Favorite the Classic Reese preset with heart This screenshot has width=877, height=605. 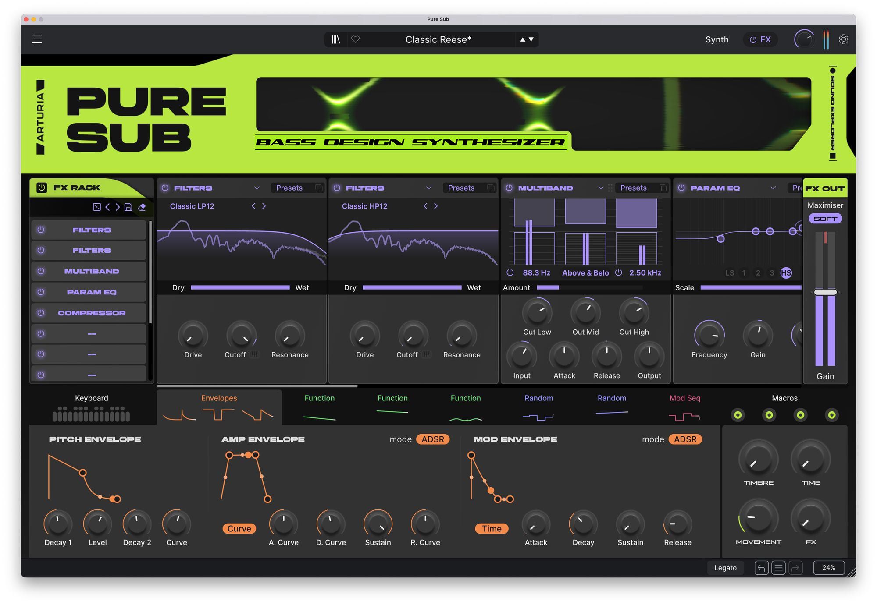tap(356, 39)
